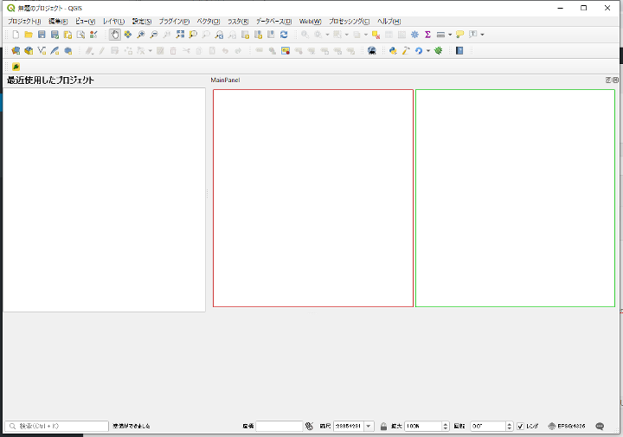Expand the text annotation tool dropdown arrow
The height and width of the screenshot is (437, 623).
pos(482,35)
